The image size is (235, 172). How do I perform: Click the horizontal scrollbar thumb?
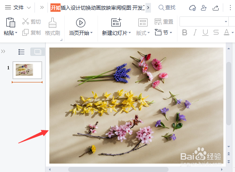[x=119, y=169]
